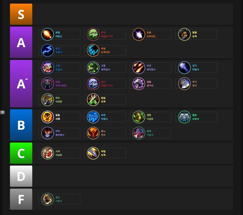The width and height of the screenshot is (243, 215).
Task: Open the Windwalker Monk white tiger icon
Action: [184, 117]
